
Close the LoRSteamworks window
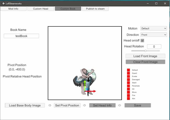(x=165, y=3)
